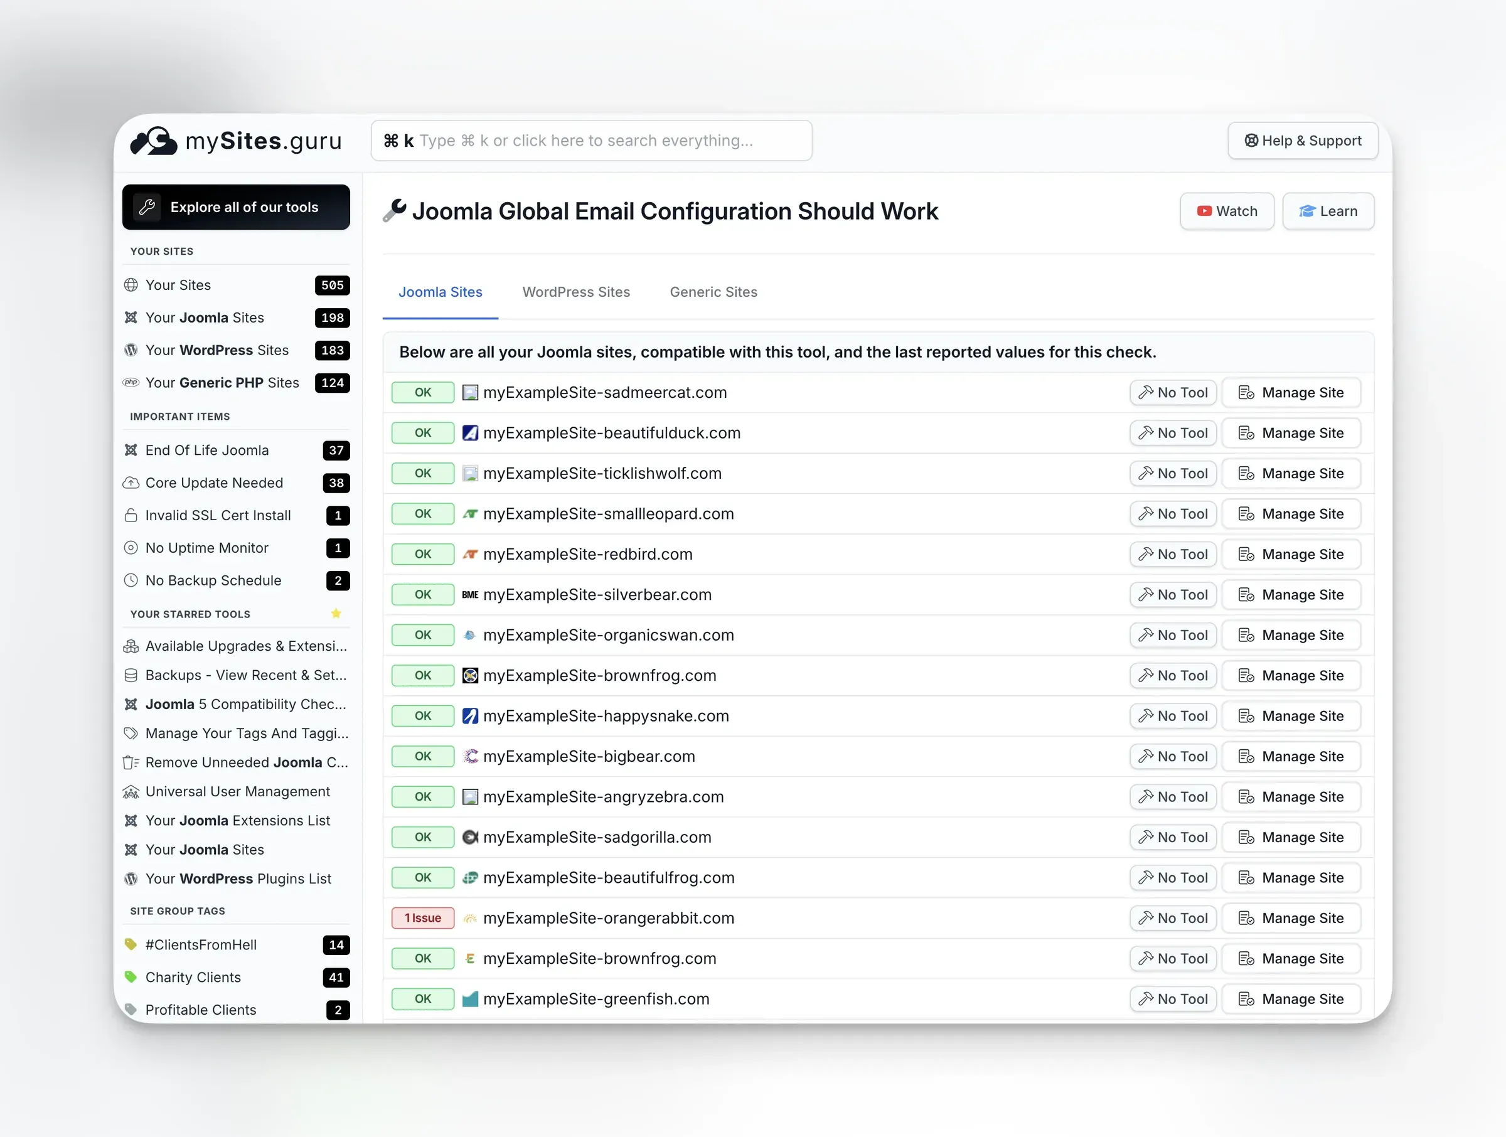Screen dimensions: 1506x1137
Task: Select the clock icon beside No Backup Schedule
Action: click(131, 580)
